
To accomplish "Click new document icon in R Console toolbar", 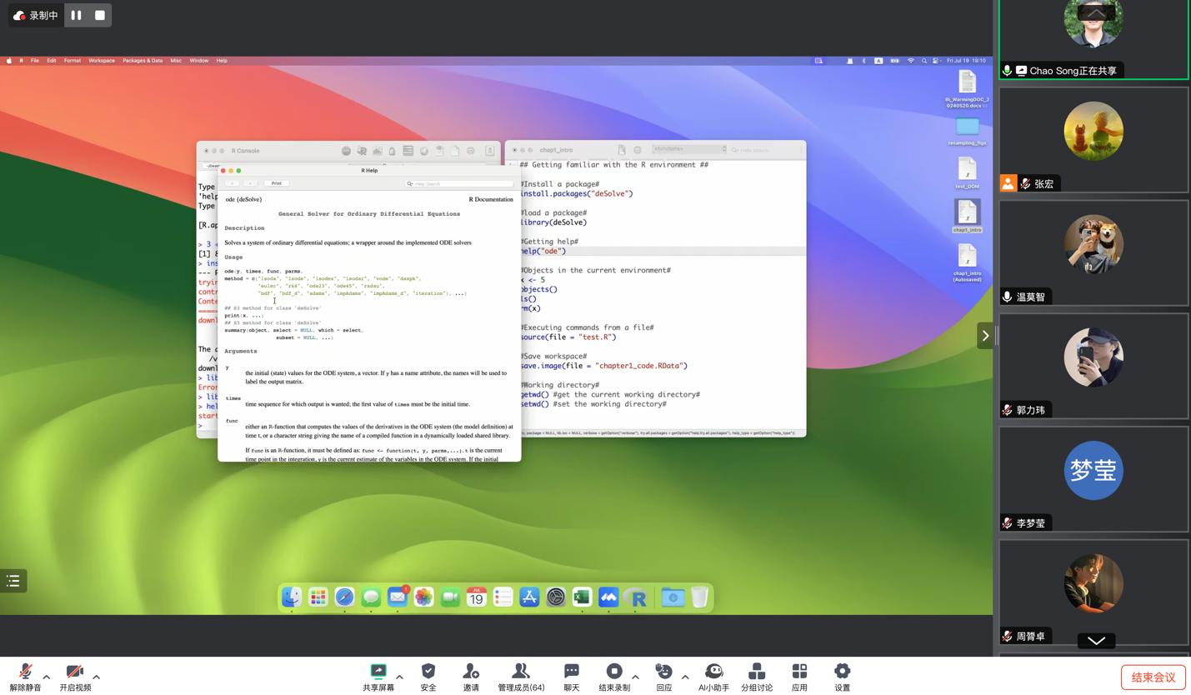I will click(x=455, y=151).
